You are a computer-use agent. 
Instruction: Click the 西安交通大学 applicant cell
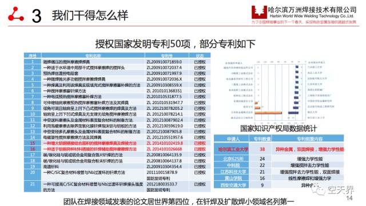[233, 185]
